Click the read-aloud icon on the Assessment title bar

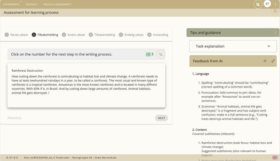(275, 10)
